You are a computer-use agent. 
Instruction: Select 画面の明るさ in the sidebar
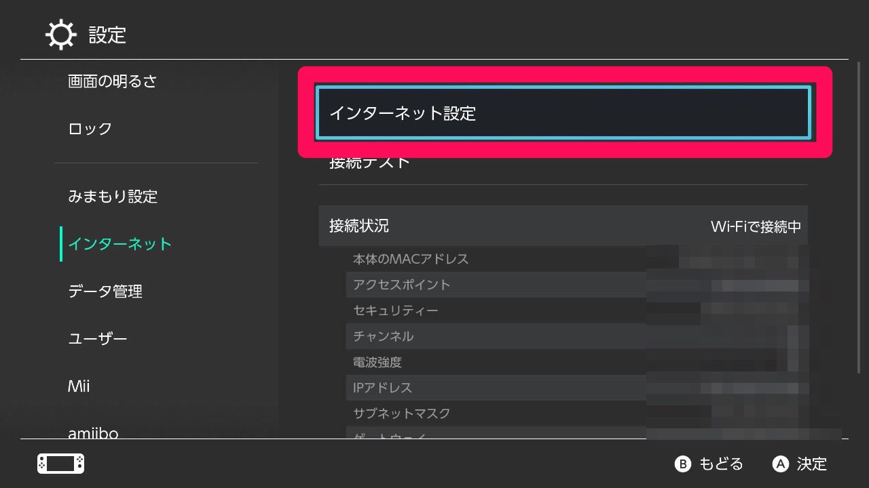point(111,81)
